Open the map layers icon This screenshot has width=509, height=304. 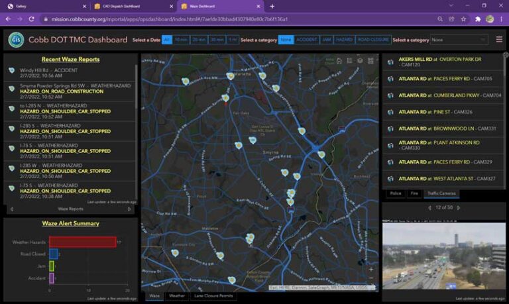coord(360,61)
